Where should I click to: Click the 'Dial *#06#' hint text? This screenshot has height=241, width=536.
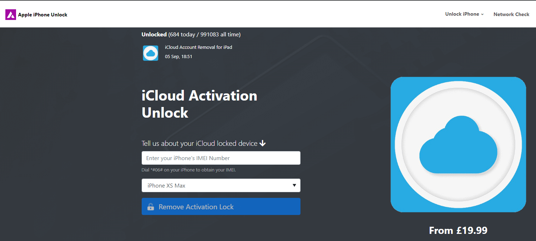tap(188, 170)
